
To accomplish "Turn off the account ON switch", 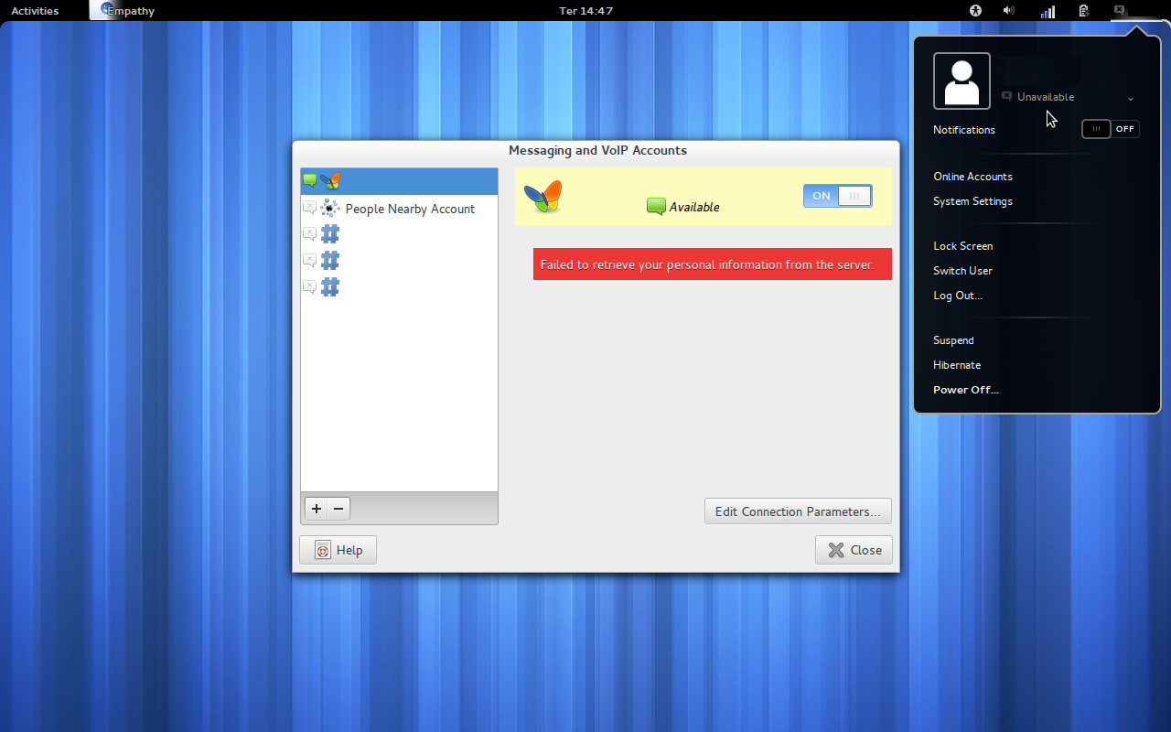I will point(837,196).
